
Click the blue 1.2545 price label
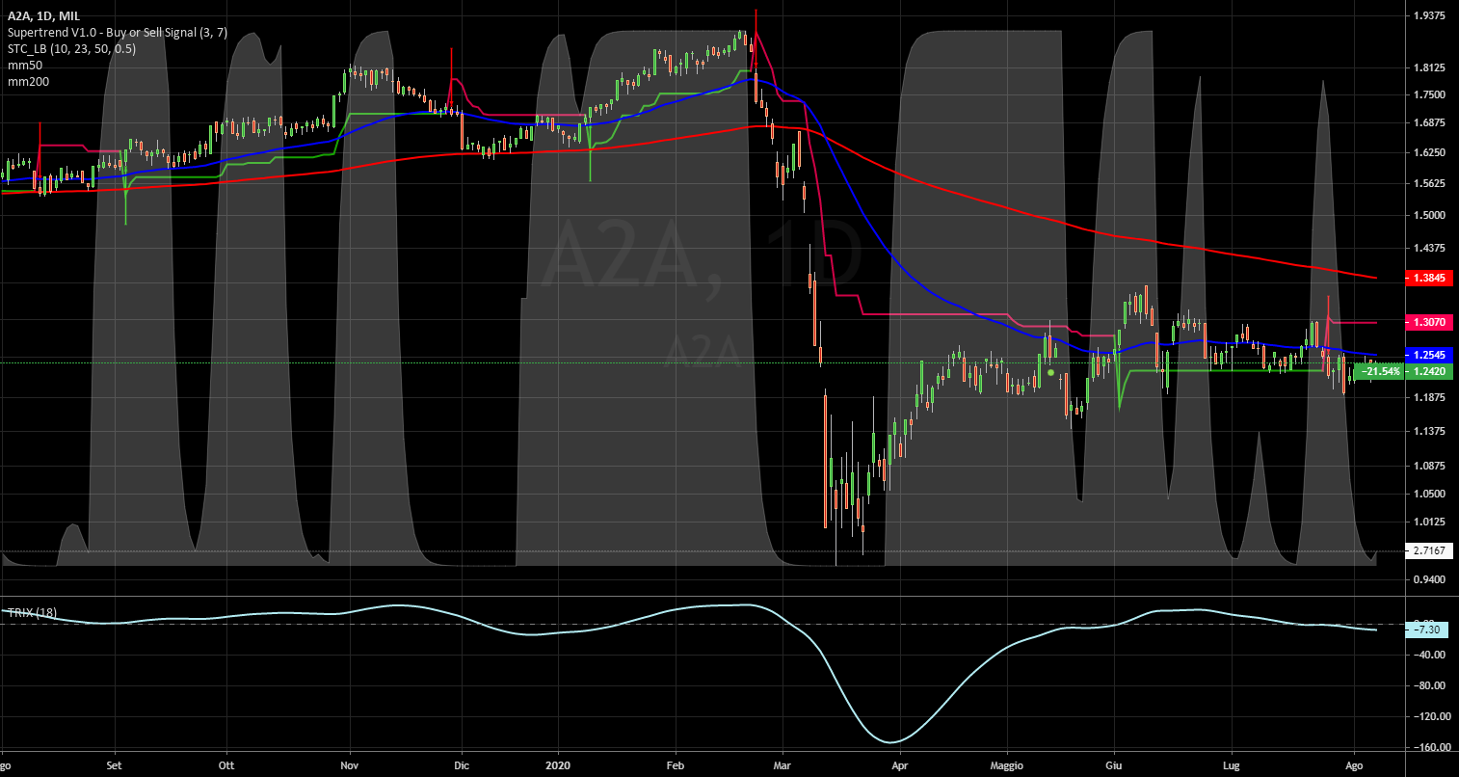pyautogui.click(x=1427, y=355)
